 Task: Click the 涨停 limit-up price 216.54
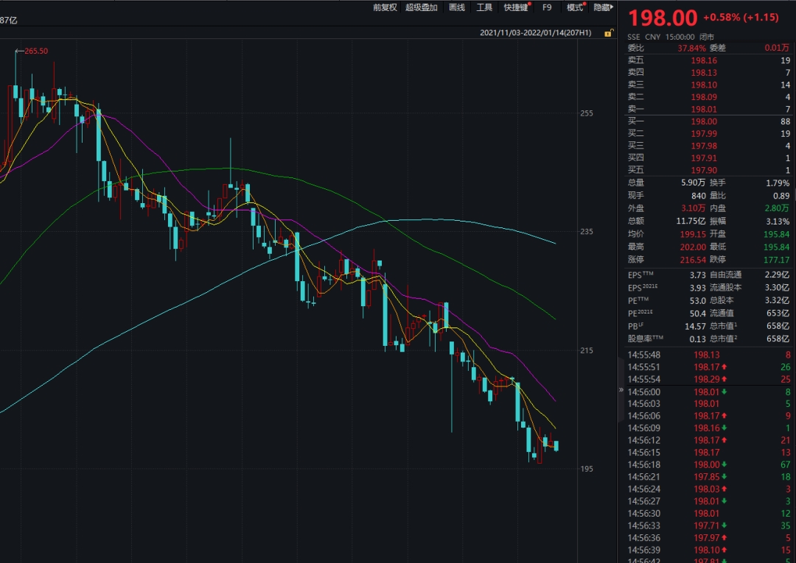click(x=693, y=260)
